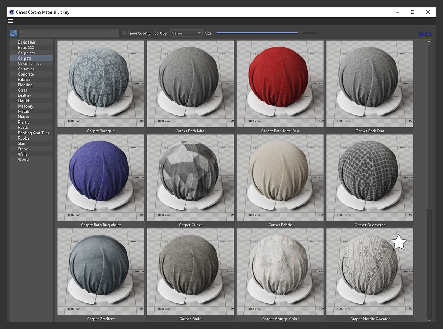Image resolution: width=443 pixels, height=329 pixels.
Task: Click the 'Carpet Cubes' name label
Action: tap(190, 225)
